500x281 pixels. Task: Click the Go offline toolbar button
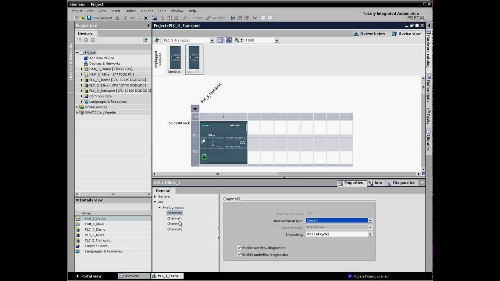point(216,18)
